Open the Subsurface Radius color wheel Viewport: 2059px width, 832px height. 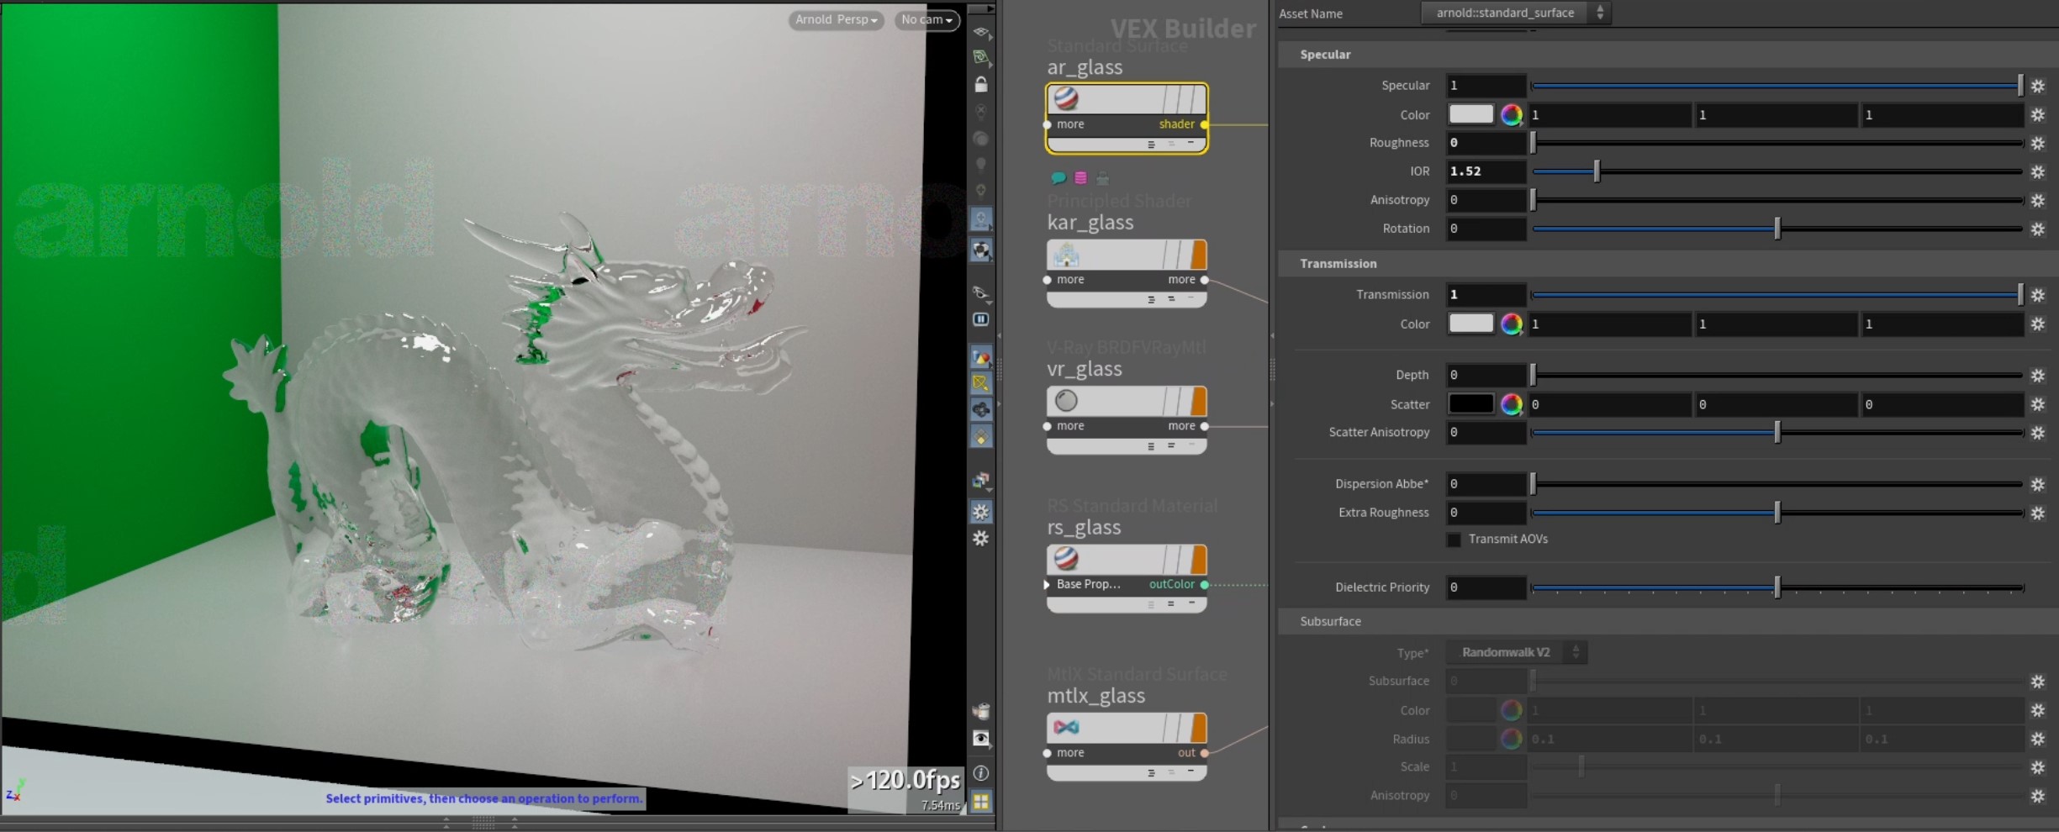(1512, 739)
